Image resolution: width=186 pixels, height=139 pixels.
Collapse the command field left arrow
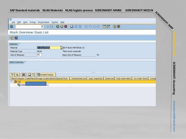[x=48, y=27]
